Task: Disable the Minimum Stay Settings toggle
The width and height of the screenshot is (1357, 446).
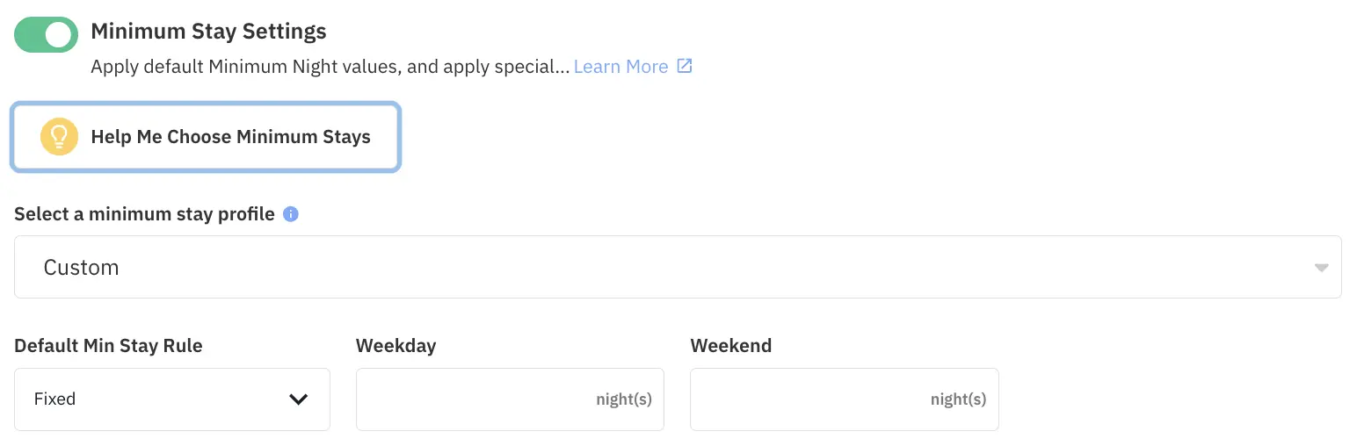Action: (47, 35)
